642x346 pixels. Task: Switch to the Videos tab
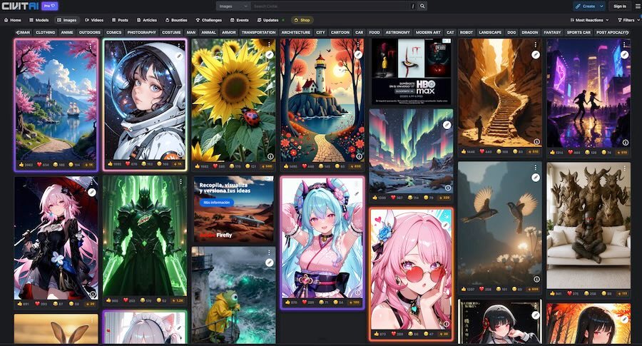coord(94,20)
